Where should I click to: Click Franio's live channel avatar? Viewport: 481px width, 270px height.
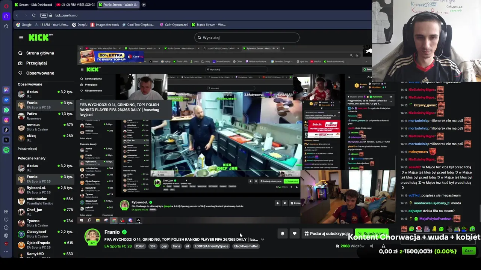[92, 237]
